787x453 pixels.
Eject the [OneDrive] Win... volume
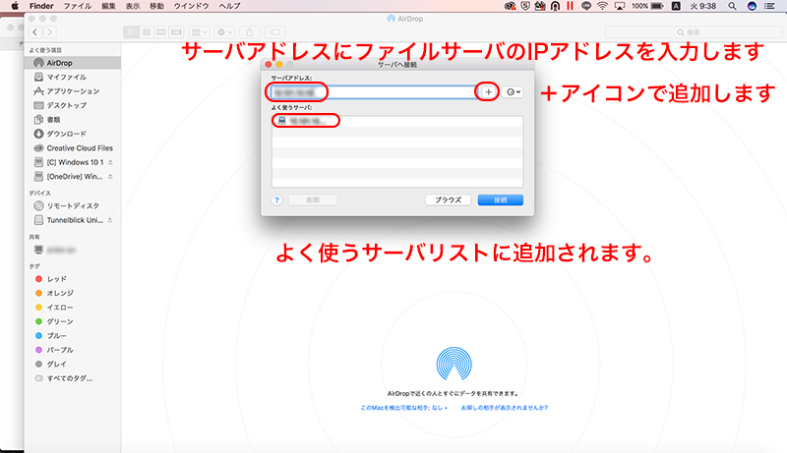click(110, 177)
